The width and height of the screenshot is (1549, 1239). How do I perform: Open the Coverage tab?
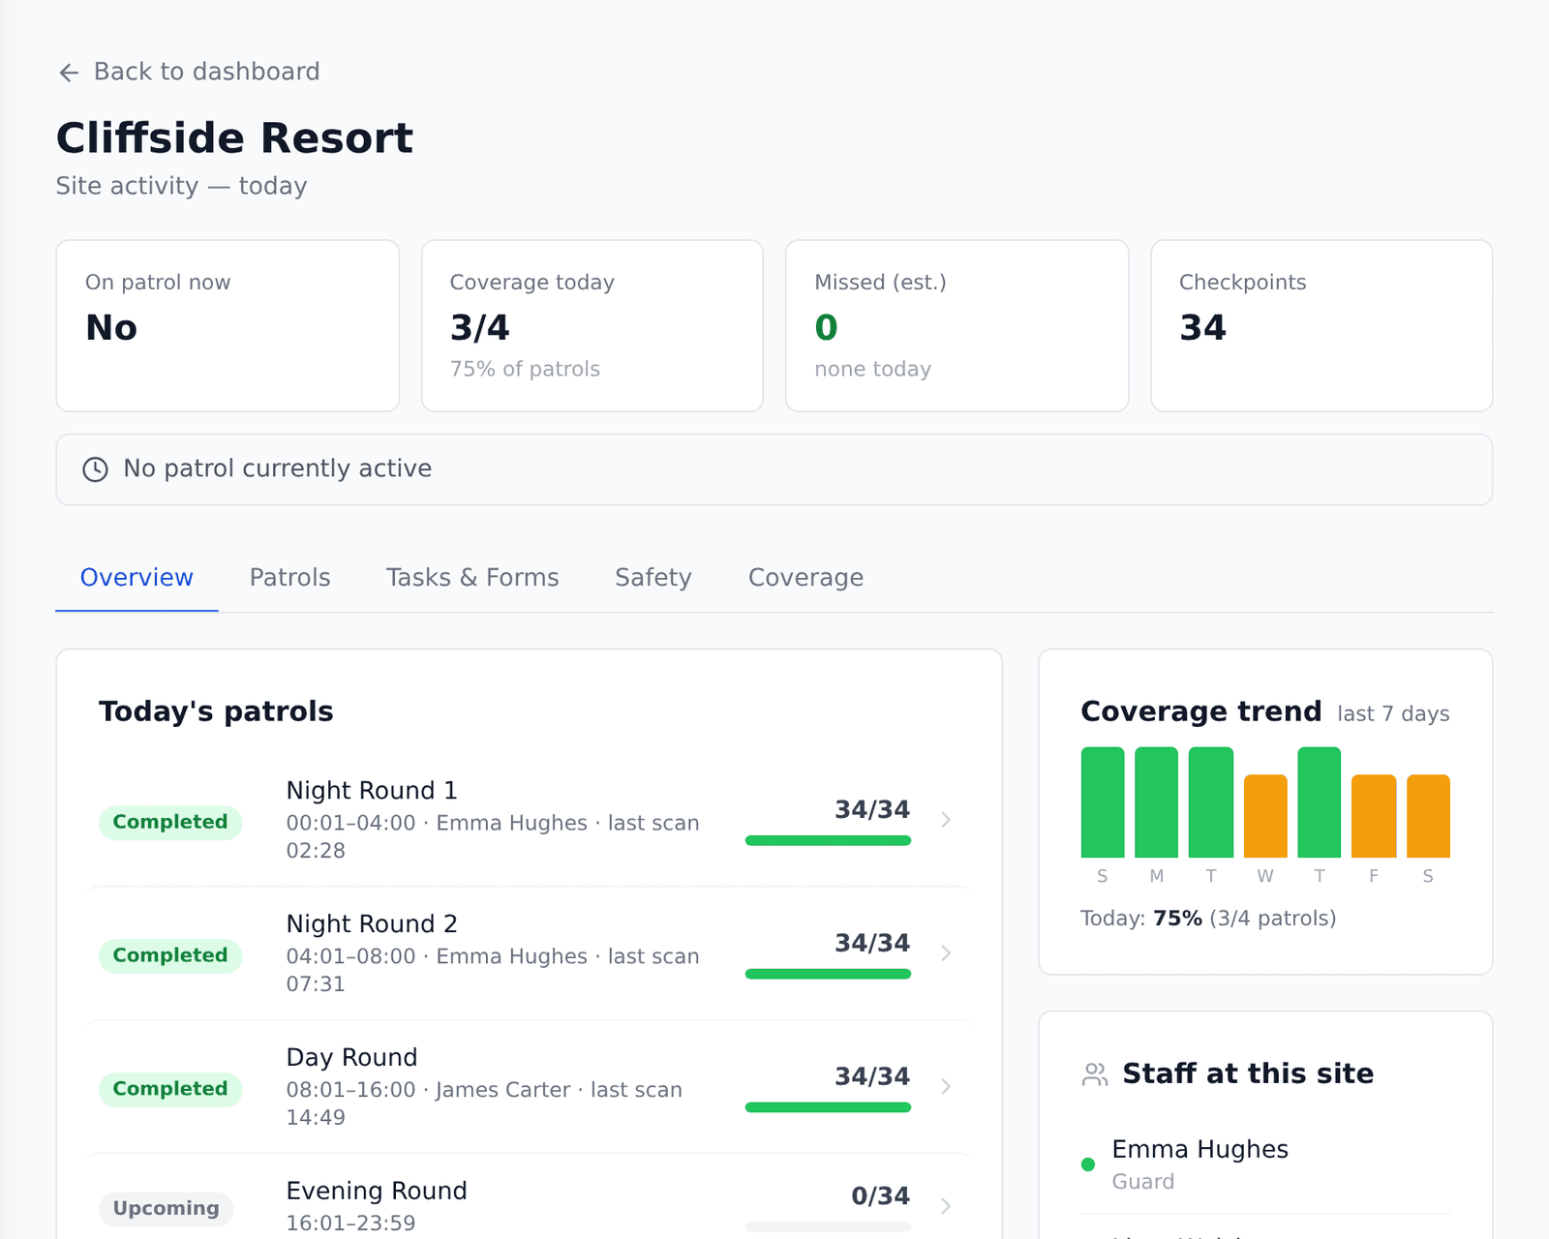click(805, 578)
